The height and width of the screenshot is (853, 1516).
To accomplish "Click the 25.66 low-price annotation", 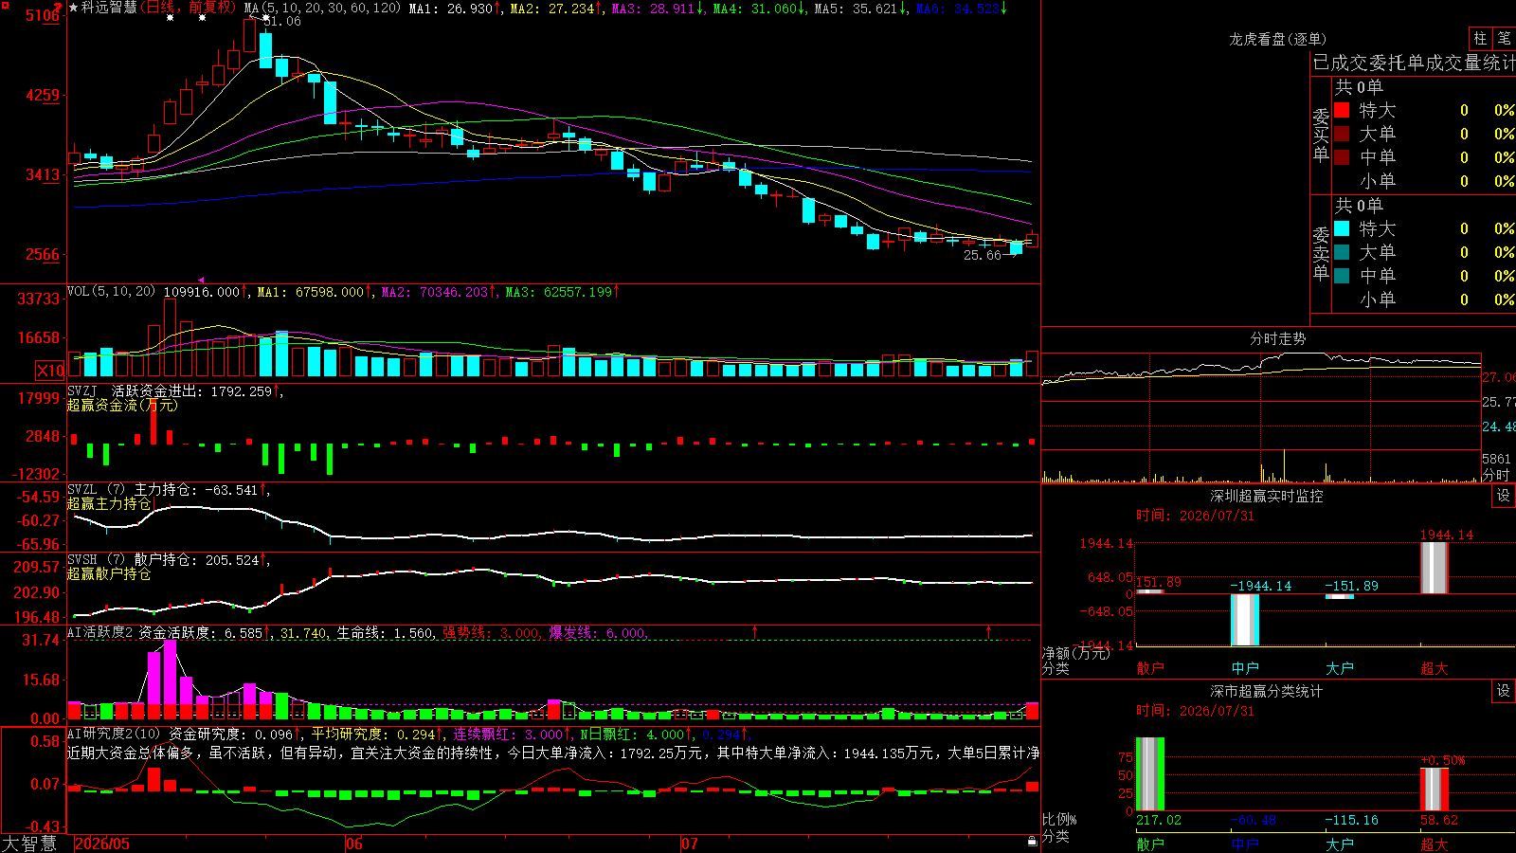I will pyautogui.click(x=982, y=255).
